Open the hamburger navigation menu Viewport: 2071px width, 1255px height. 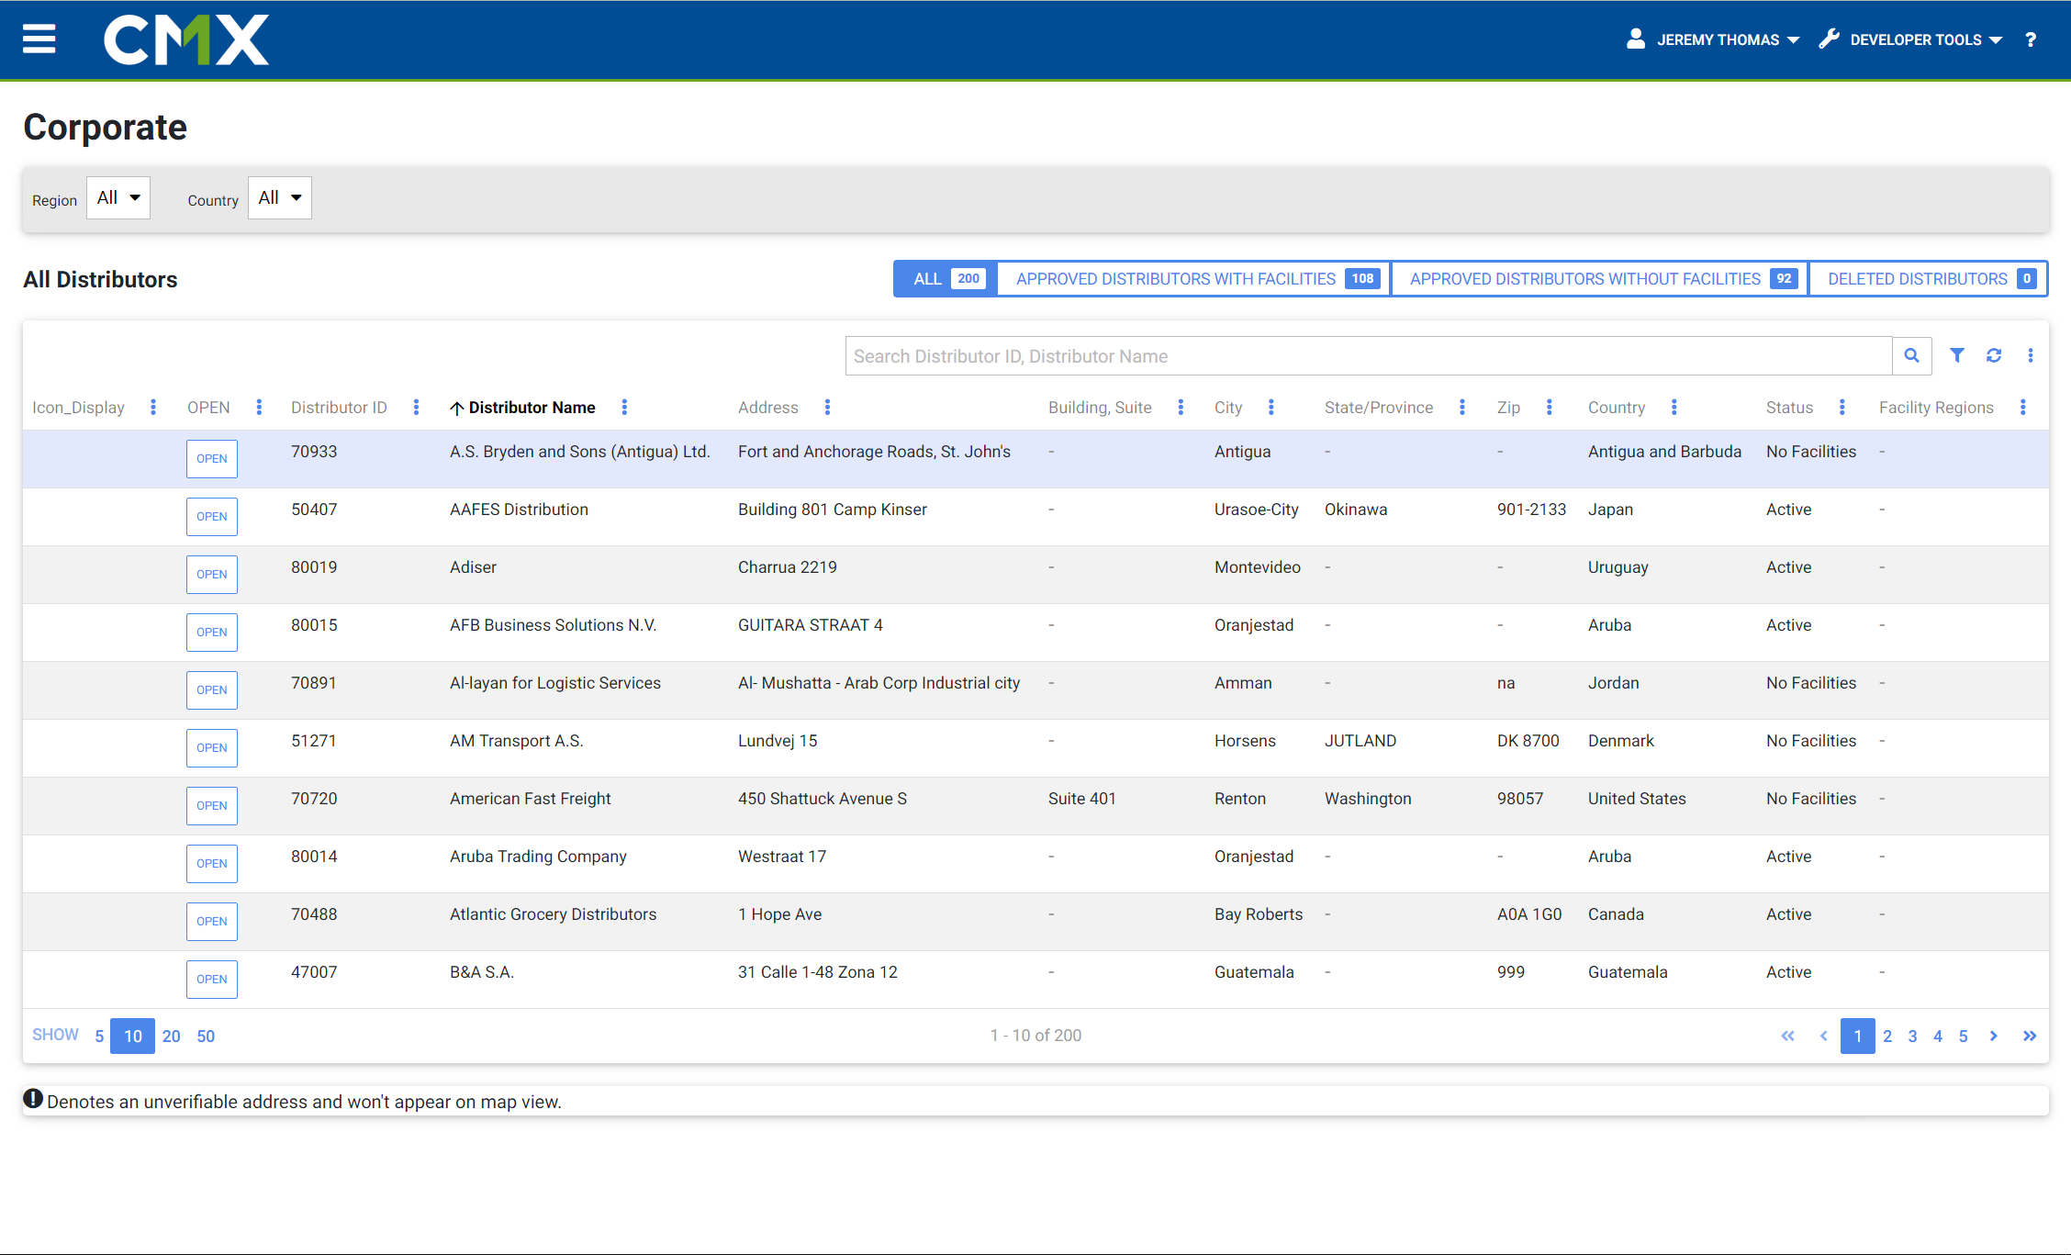(39, 39)
